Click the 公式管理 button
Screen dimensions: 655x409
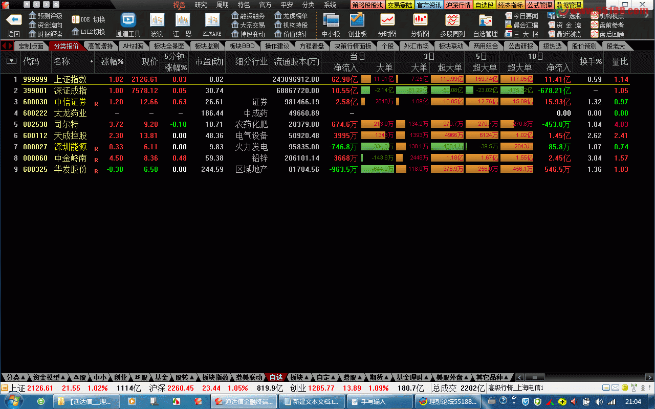(x=539, y=5)
